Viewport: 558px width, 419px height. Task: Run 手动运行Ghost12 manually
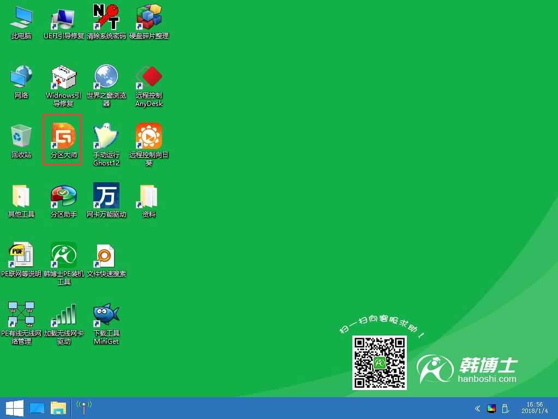click(x=106, y=136)
